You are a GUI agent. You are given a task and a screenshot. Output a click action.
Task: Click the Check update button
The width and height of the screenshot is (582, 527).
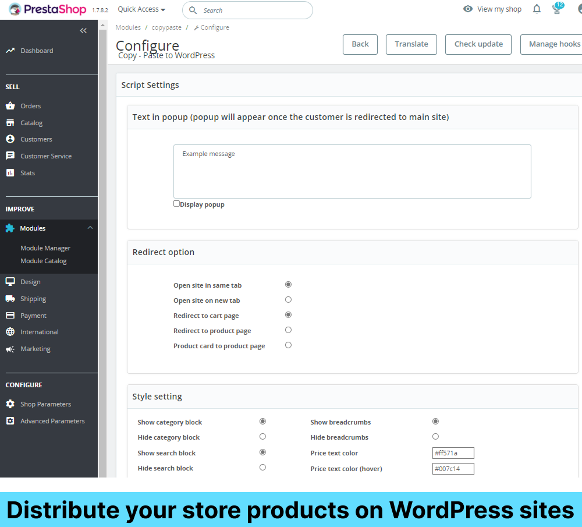tap(478, 44)
